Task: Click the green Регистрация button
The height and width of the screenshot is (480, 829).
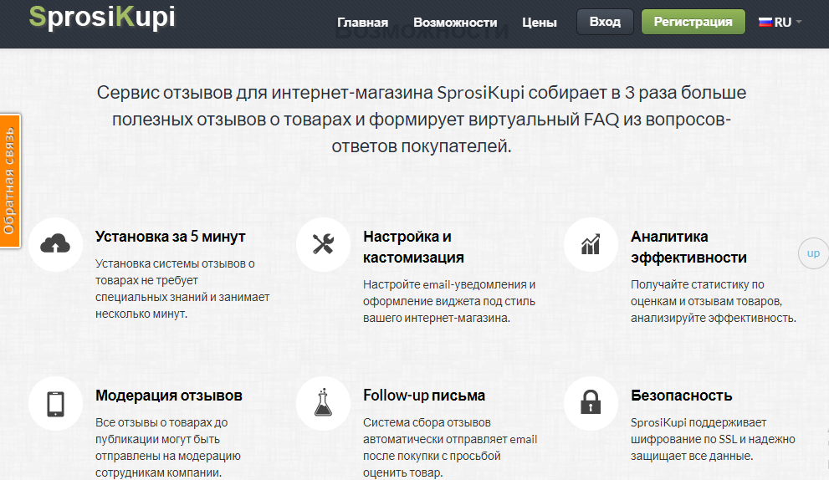Action: 693,22
